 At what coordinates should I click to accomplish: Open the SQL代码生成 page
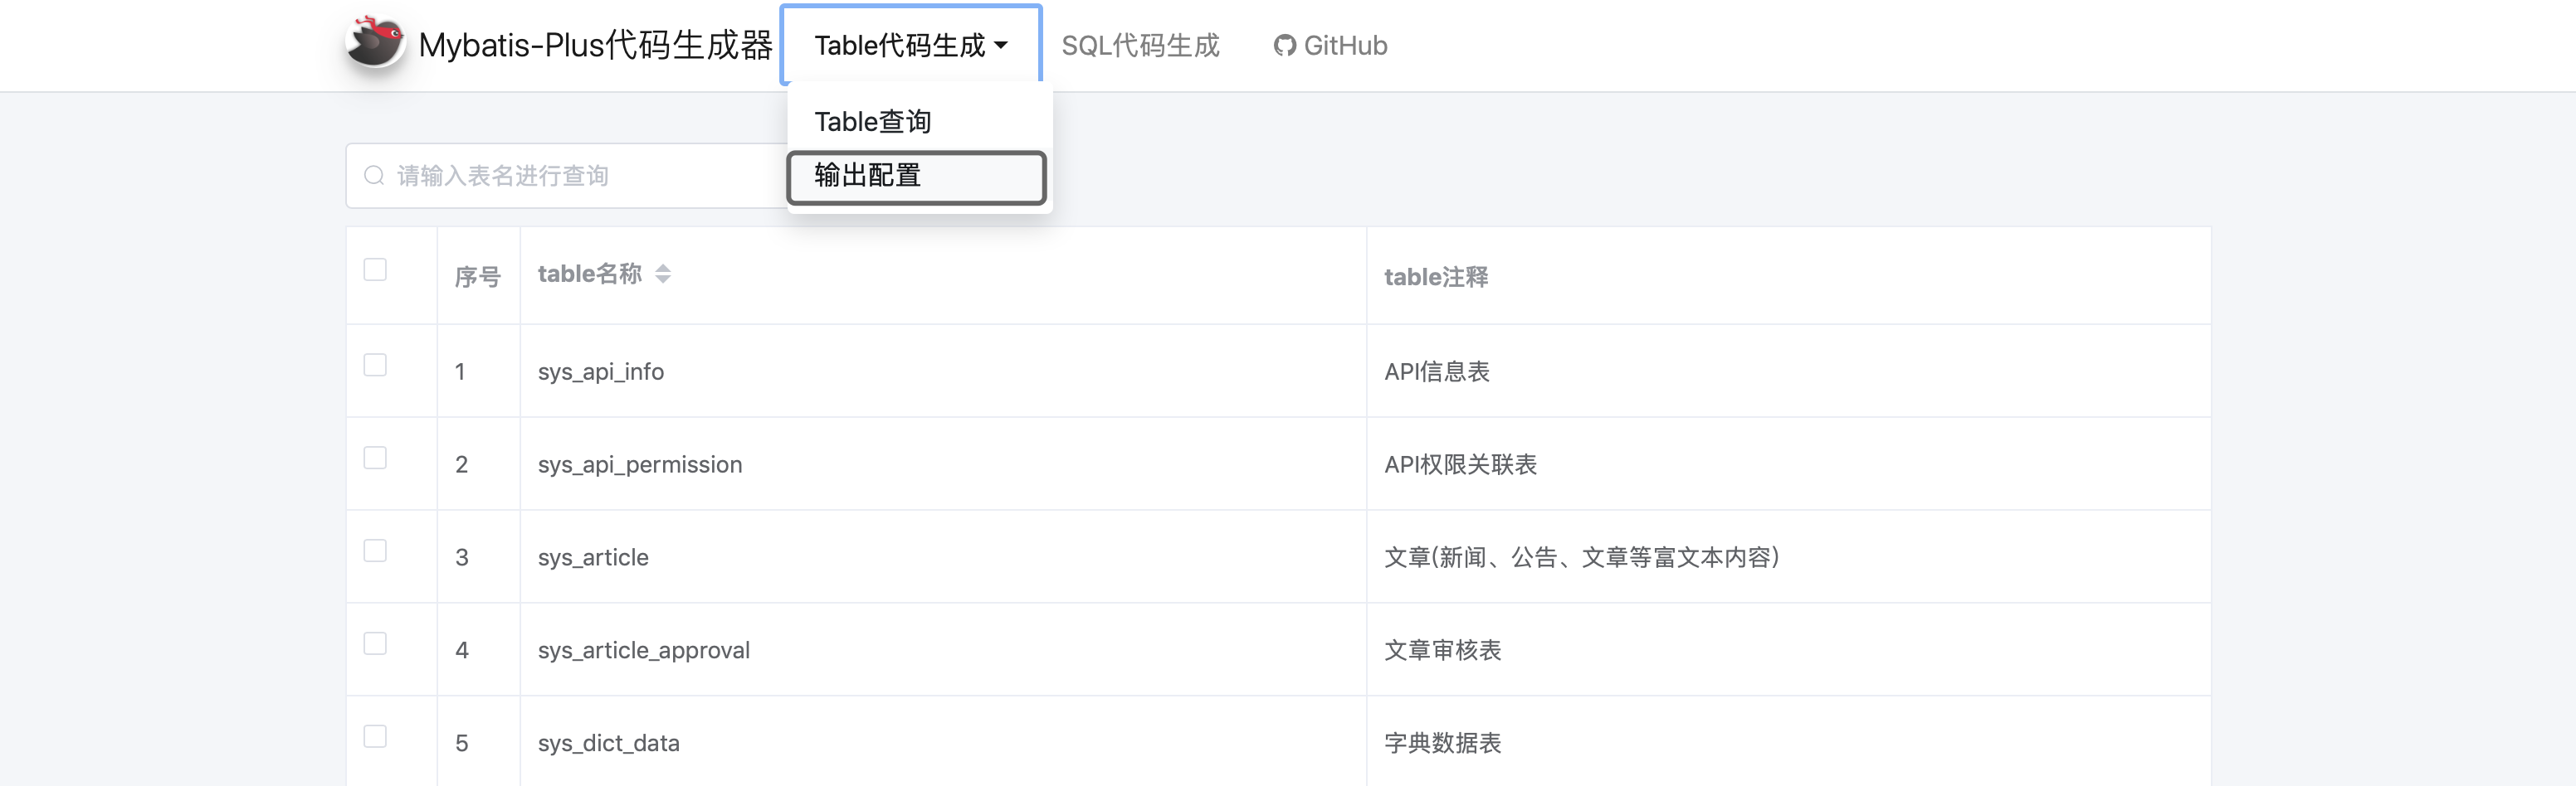click(1140, 46)
